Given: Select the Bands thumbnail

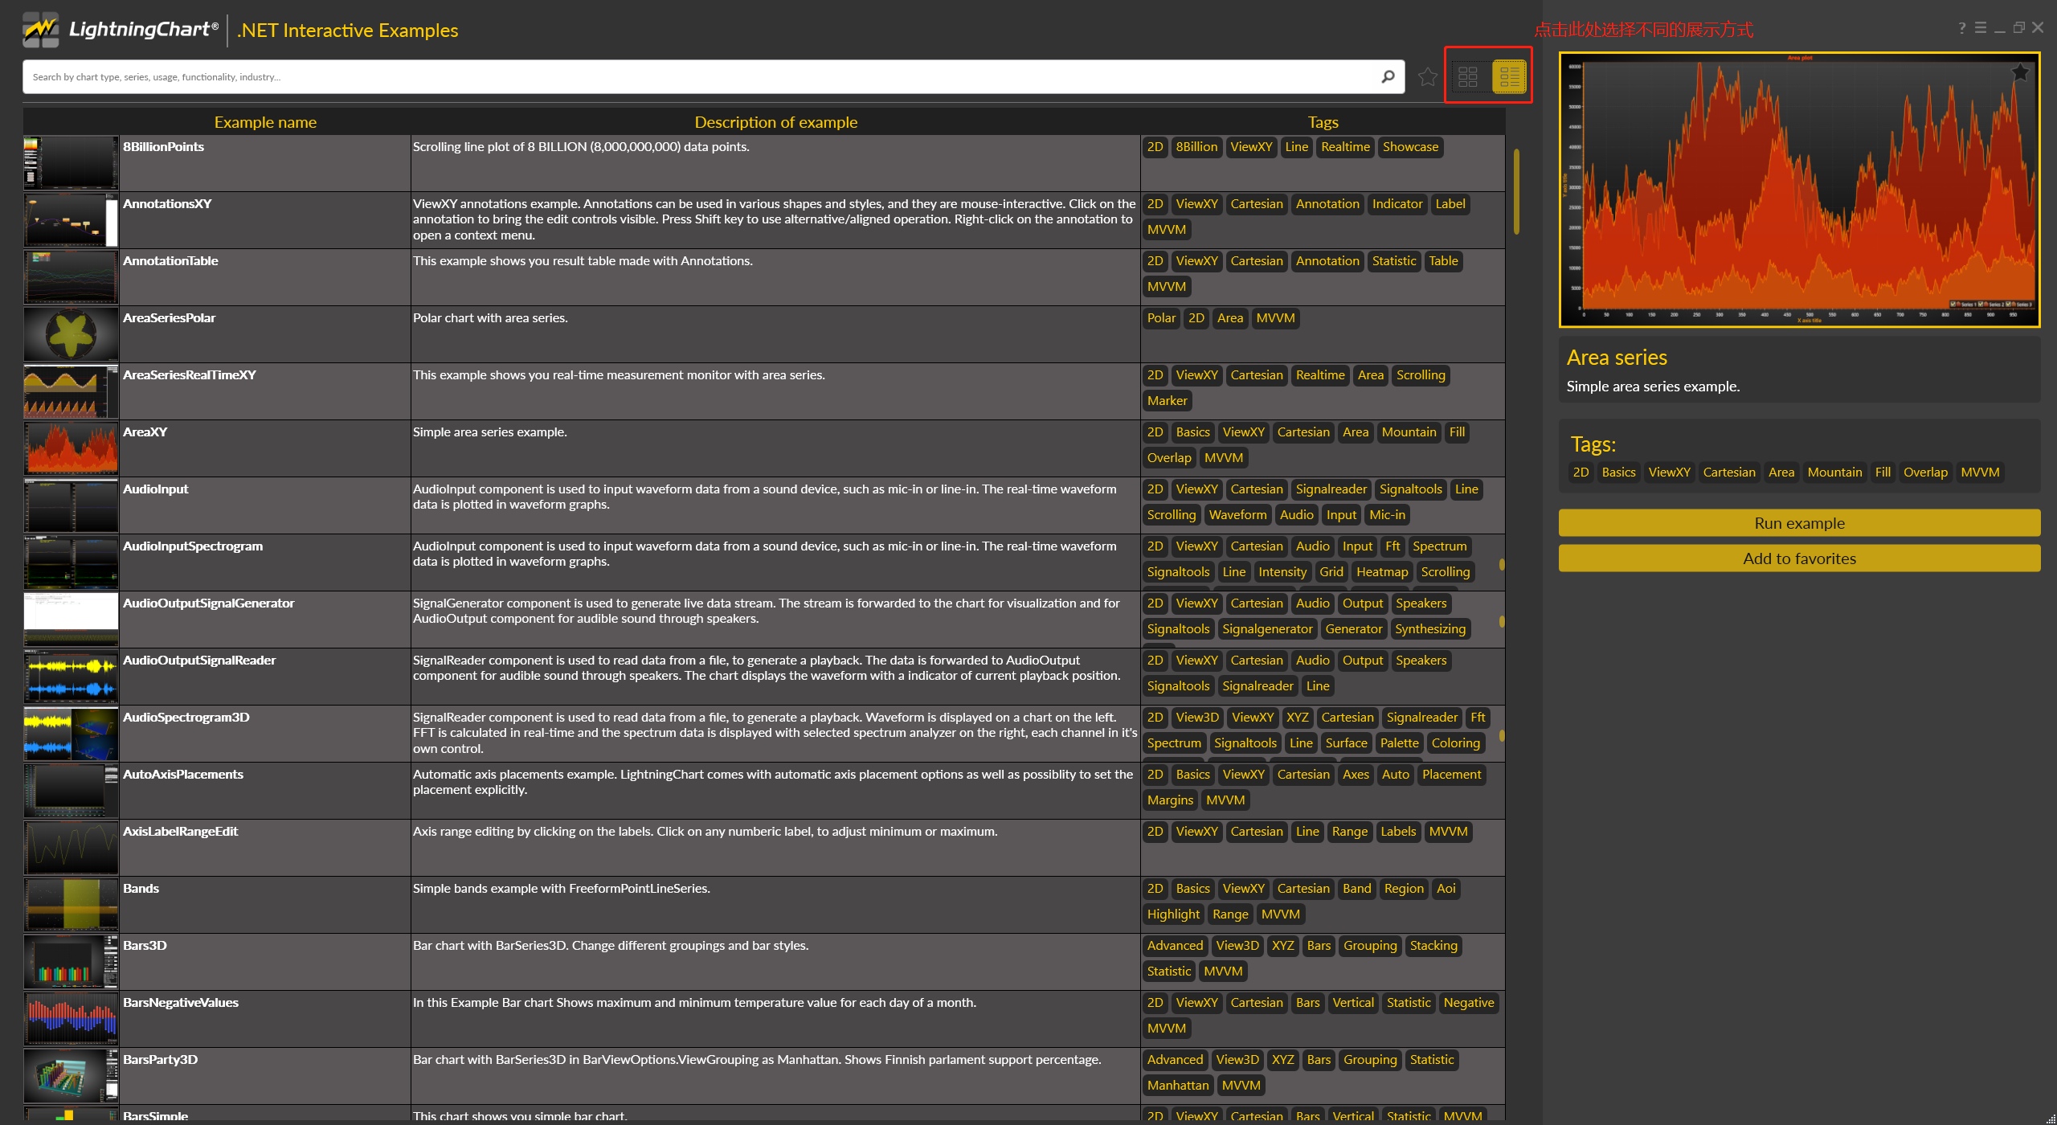Looking at the screenshot, I should point(71,905).
